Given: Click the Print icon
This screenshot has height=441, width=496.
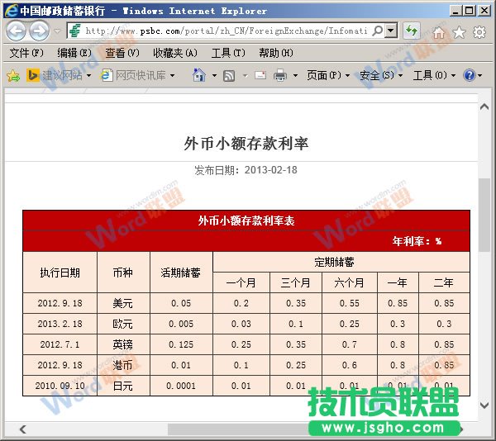Looking at the screenshot, I should point(280,75).
